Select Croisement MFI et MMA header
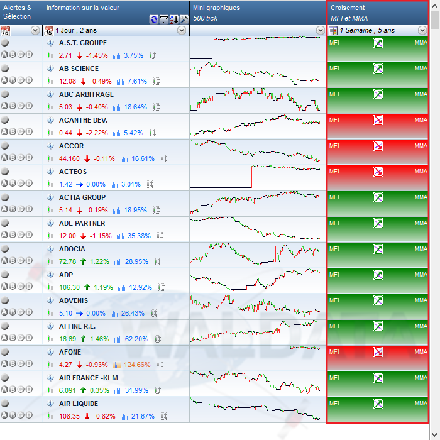 coord(378,13)
